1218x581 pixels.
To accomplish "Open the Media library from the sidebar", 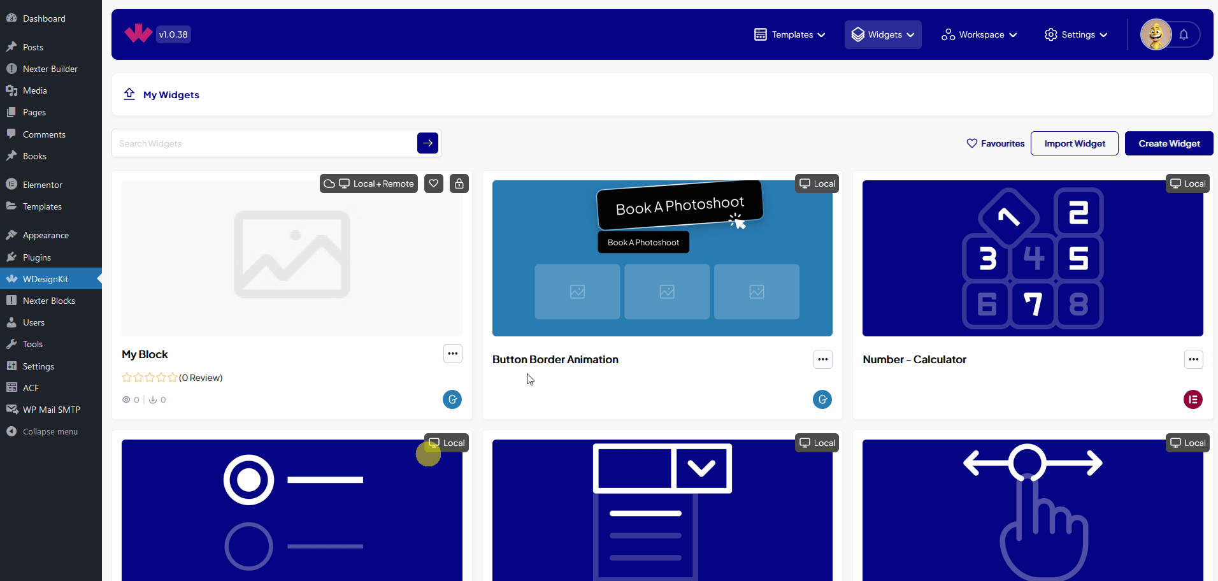I will pos(34,90).
